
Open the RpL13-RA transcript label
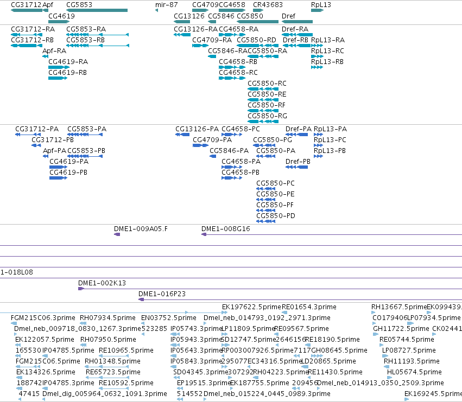point(328,40)
